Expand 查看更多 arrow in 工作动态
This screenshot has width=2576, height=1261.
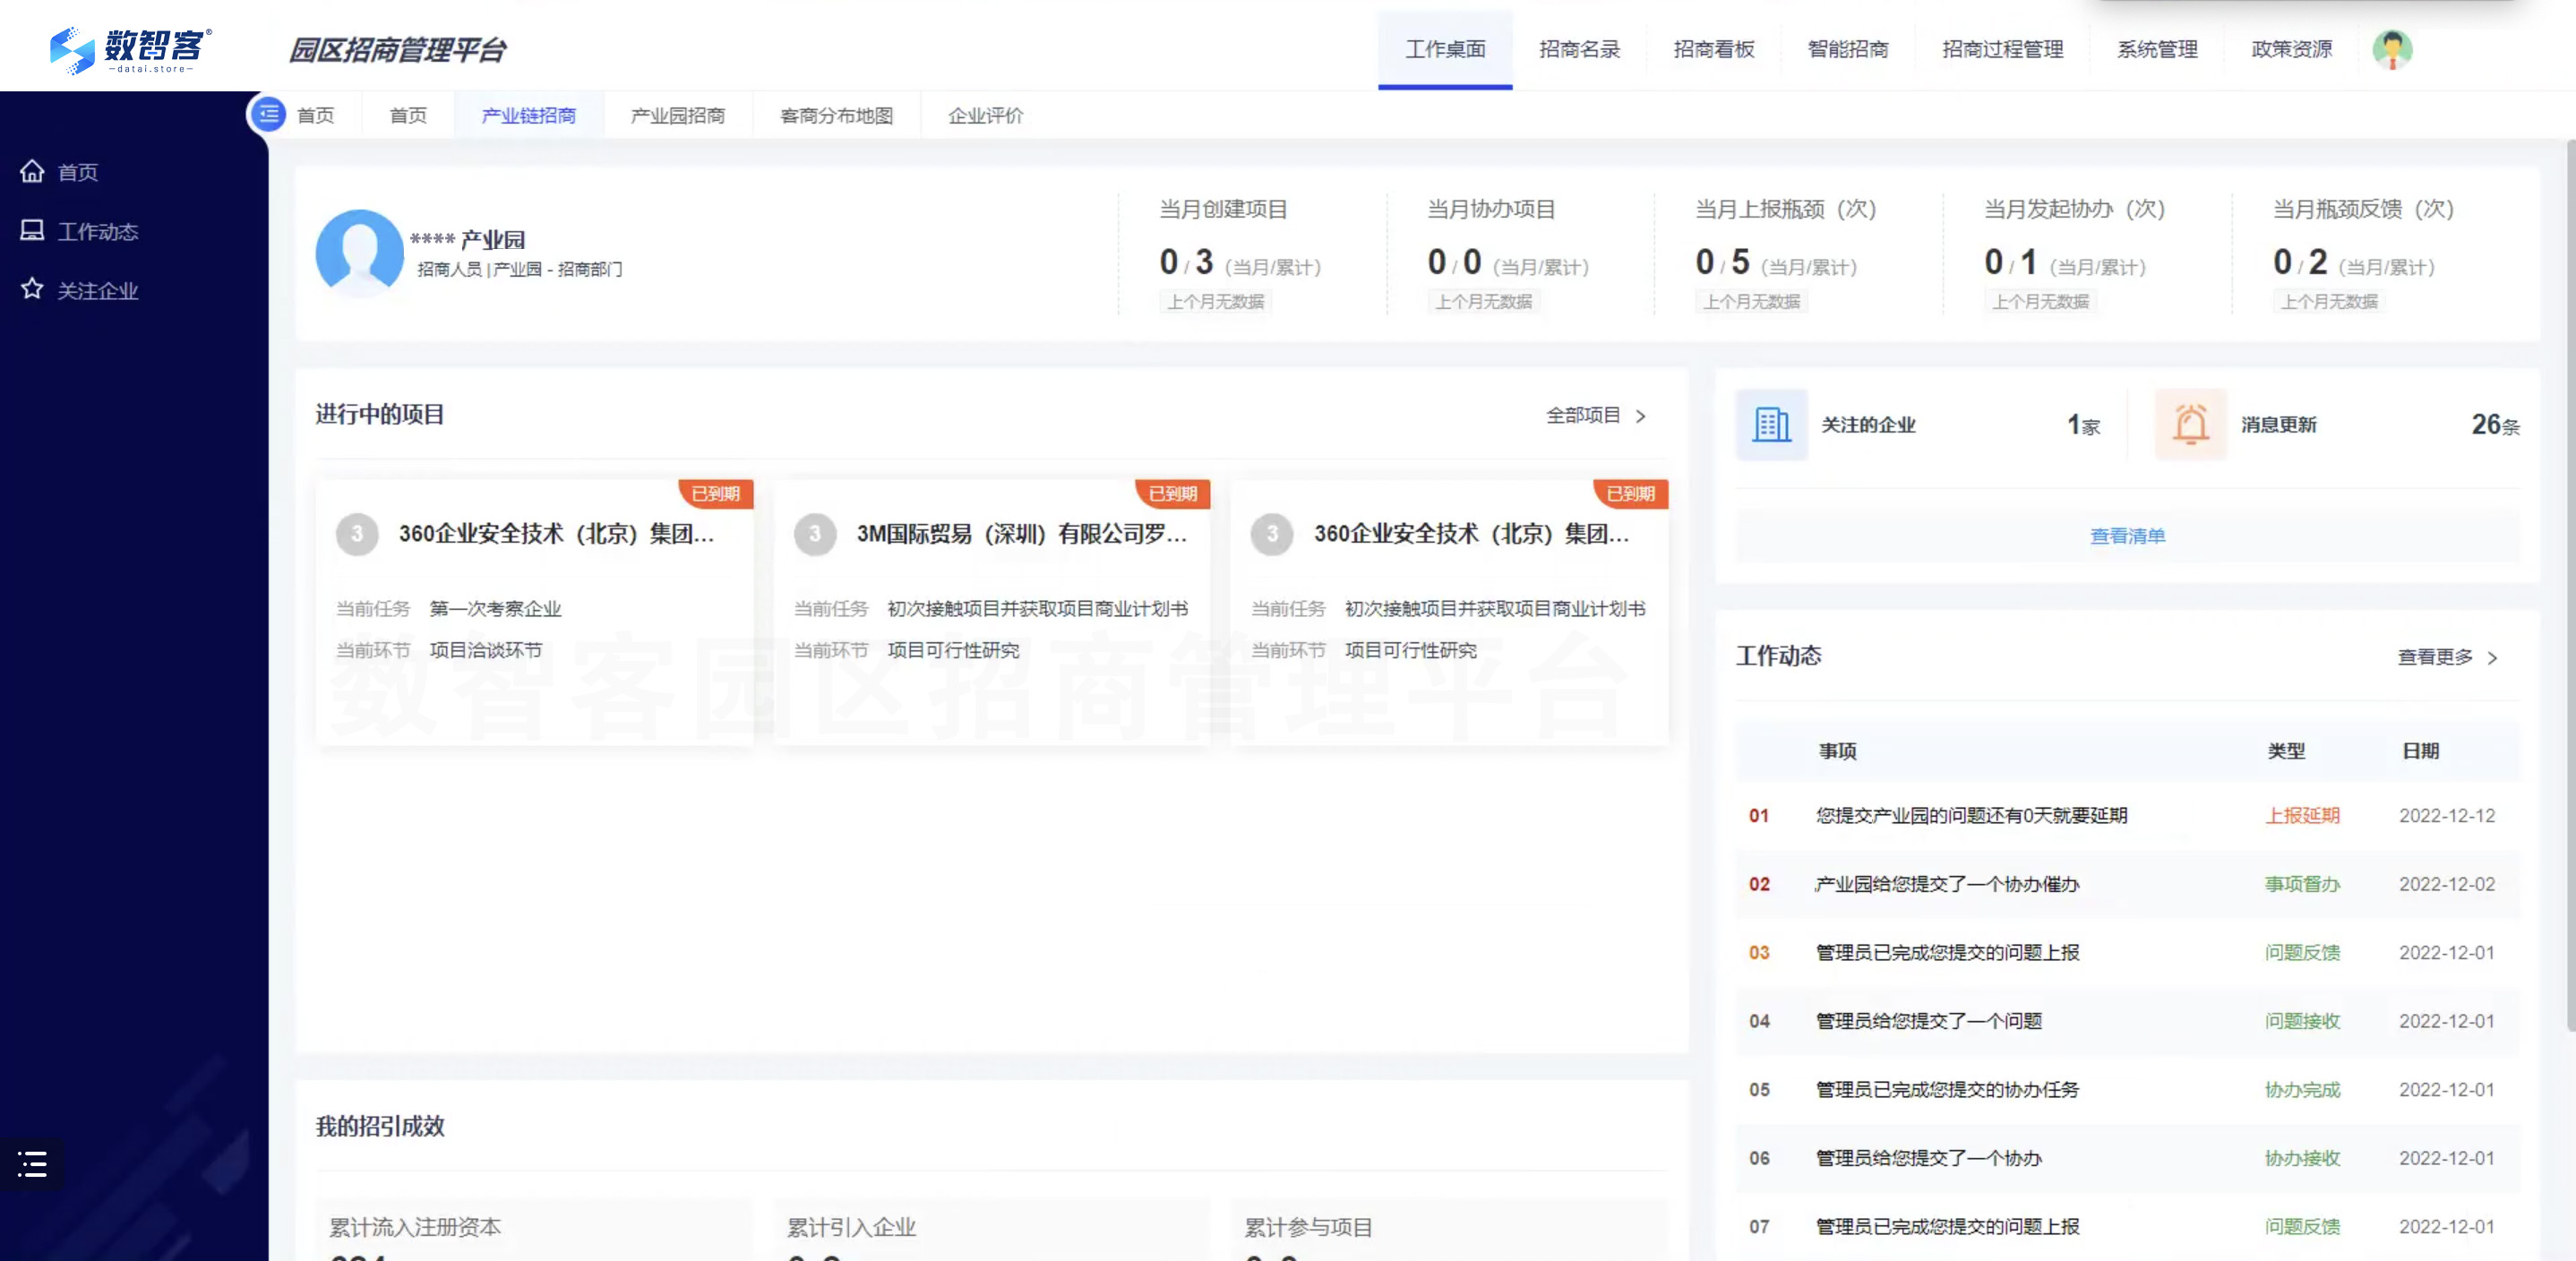pyautogui.click(x=2492, y=657)
